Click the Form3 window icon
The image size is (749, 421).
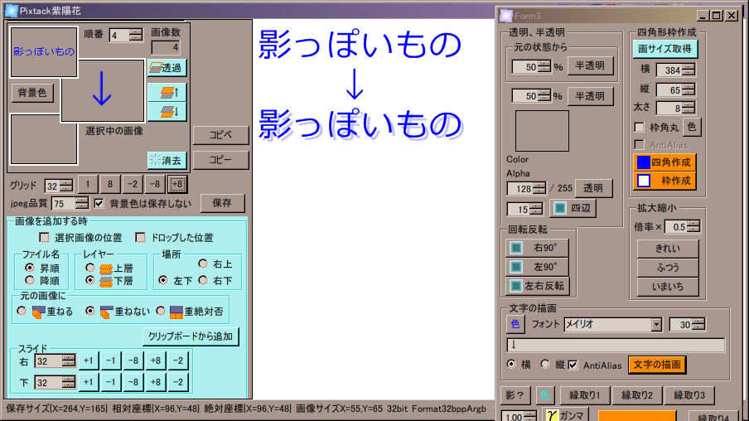(x=506, y=16)
